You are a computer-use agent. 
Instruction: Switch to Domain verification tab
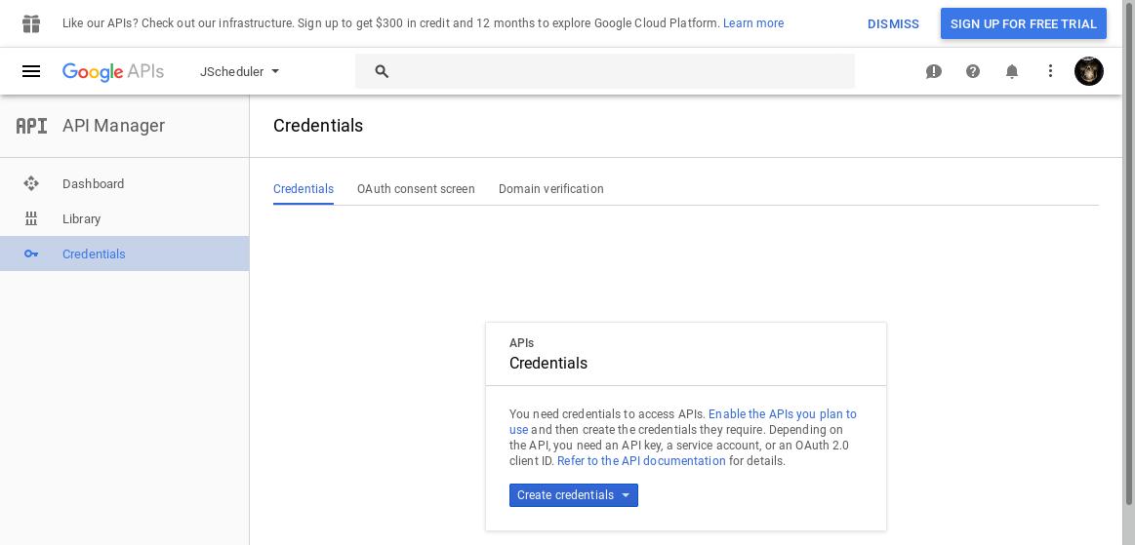tap(550, 189)
